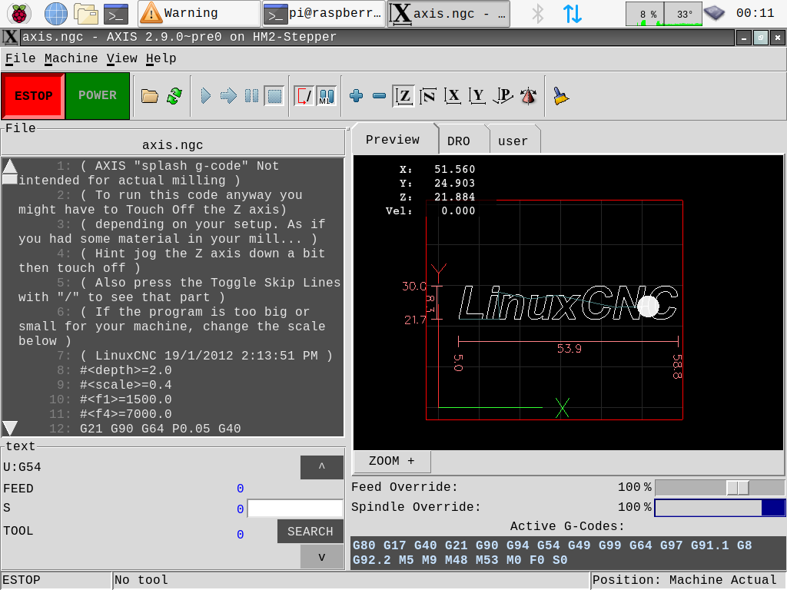Image resolution: width=787 pixels, height=590 pixels.
Task: Open the Machine menu
Action: (71, 58)
